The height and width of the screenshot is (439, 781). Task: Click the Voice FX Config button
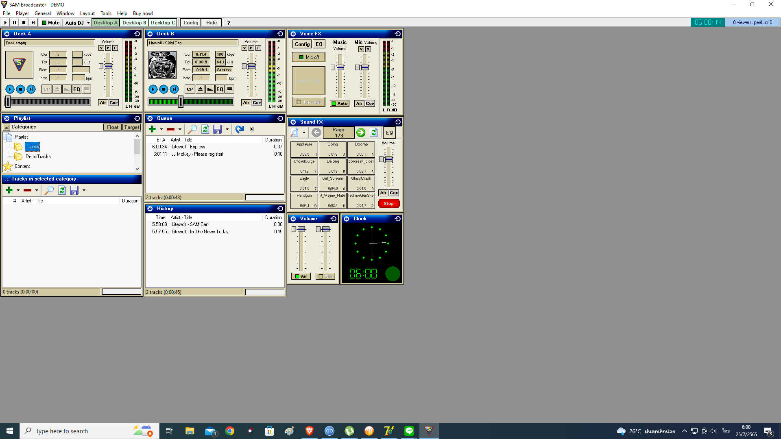[302, 44]
